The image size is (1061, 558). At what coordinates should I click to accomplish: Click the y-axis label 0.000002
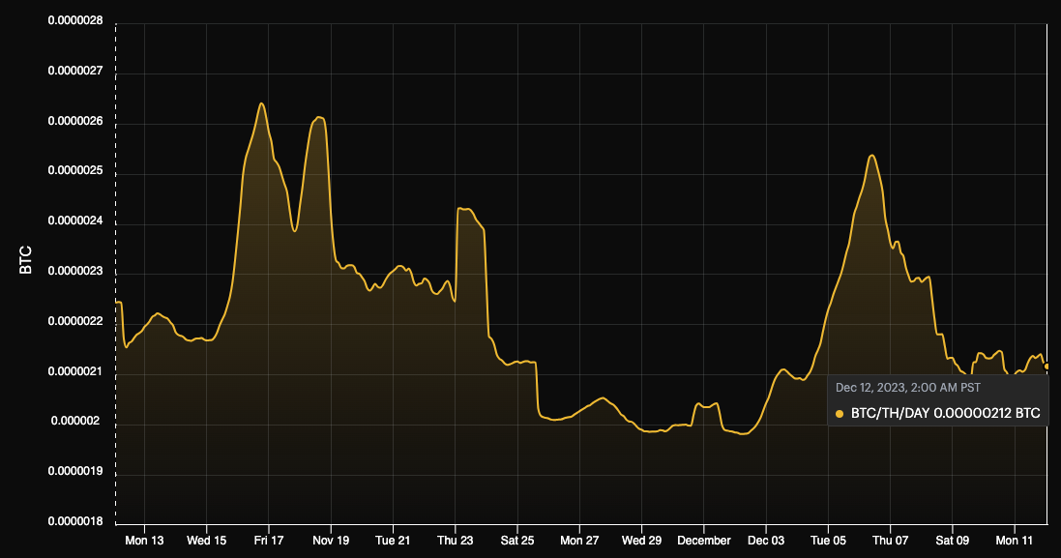(75, 421)
